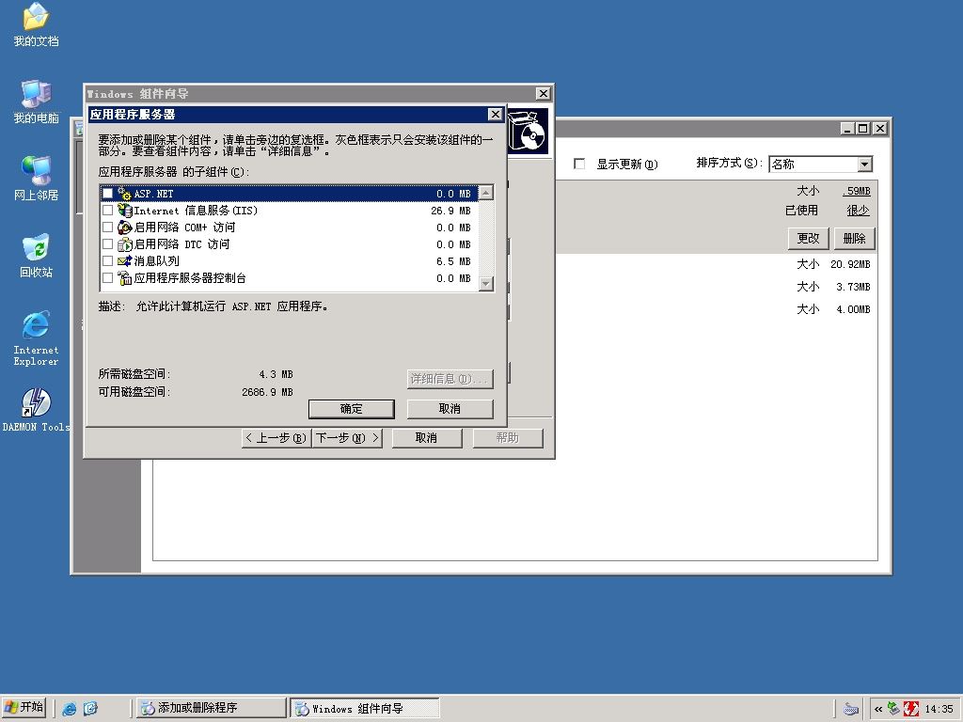Minimize the 添加或删除程序 window

coord(847,128)
